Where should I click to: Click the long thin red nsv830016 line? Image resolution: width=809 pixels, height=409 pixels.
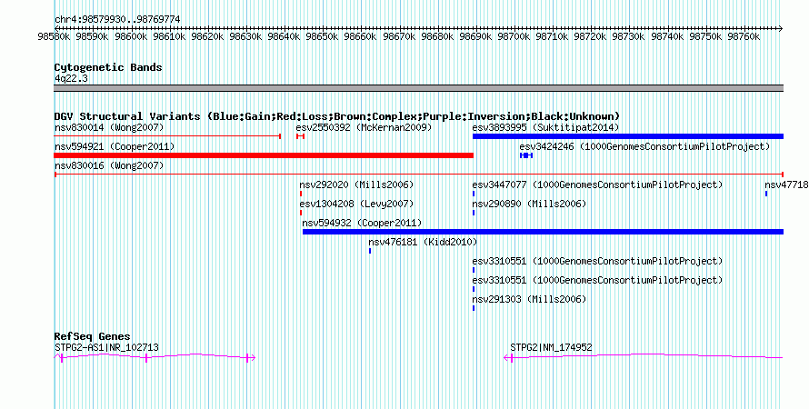[419, 175]
